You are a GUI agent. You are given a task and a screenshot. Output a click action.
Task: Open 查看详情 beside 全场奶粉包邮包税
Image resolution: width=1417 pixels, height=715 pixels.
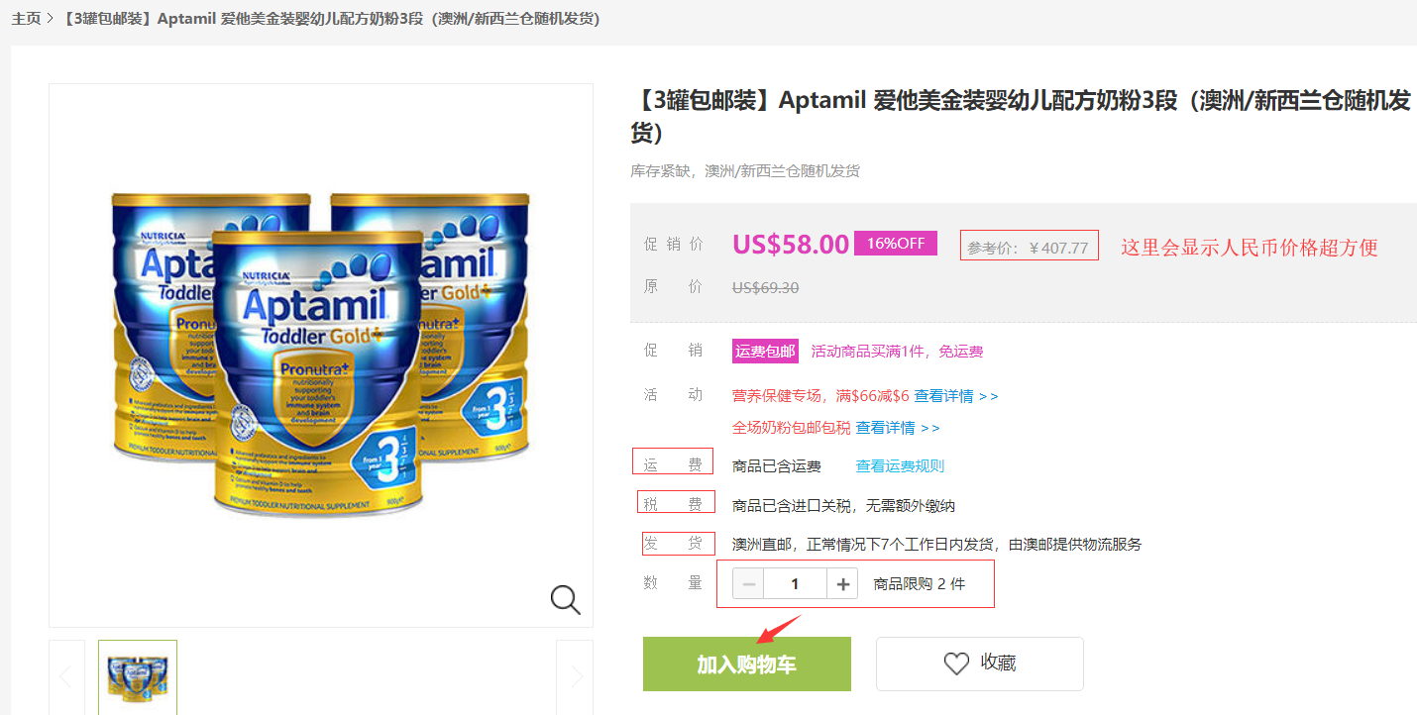(897, 428)
